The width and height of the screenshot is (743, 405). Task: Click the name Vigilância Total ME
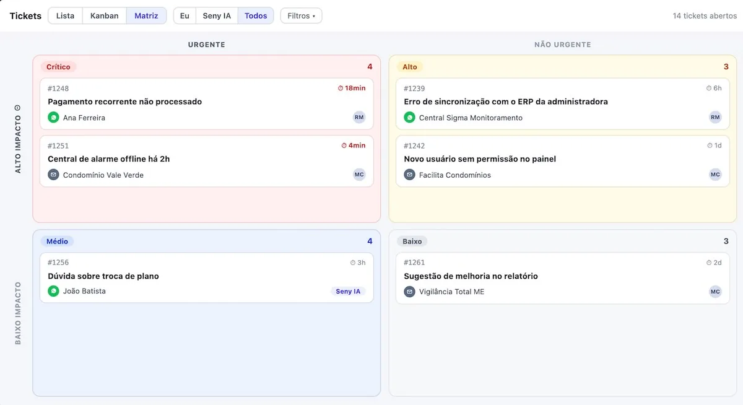click(452, 292)
